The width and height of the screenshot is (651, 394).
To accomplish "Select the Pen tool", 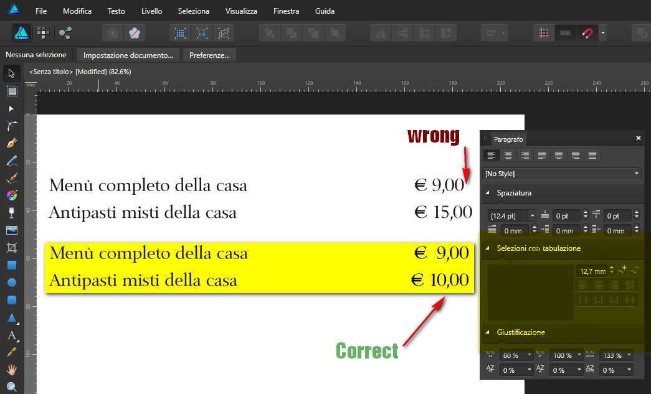I will [x=12, y=144].
